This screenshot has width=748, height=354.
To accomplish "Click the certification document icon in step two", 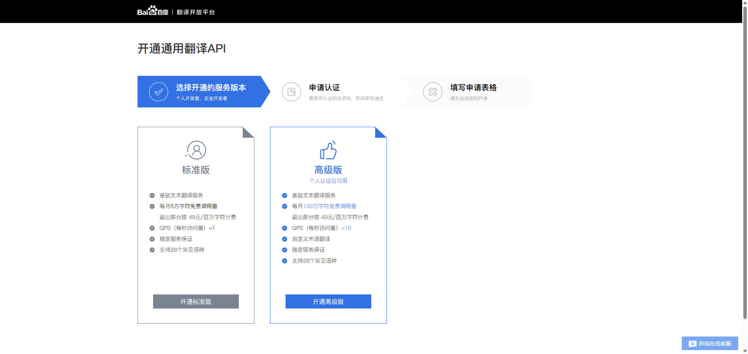I will tap(291, 92).
